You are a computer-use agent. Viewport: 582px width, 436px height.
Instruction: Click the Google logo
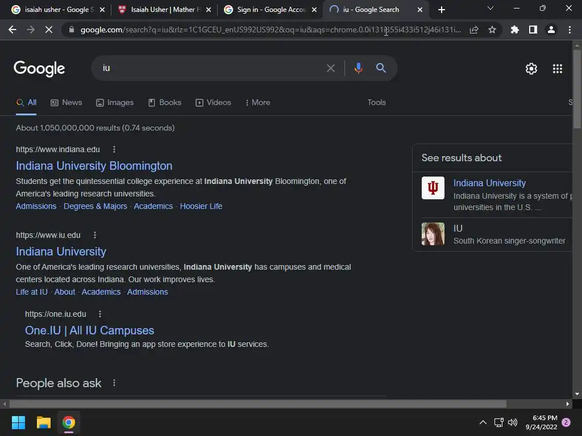coord(39,69)
